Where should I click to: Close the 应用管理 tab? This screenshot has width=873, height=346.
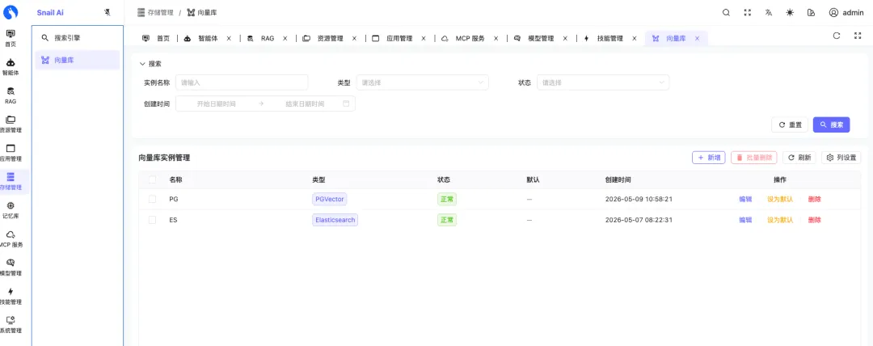pyautogui.click(x=424, y=39)
